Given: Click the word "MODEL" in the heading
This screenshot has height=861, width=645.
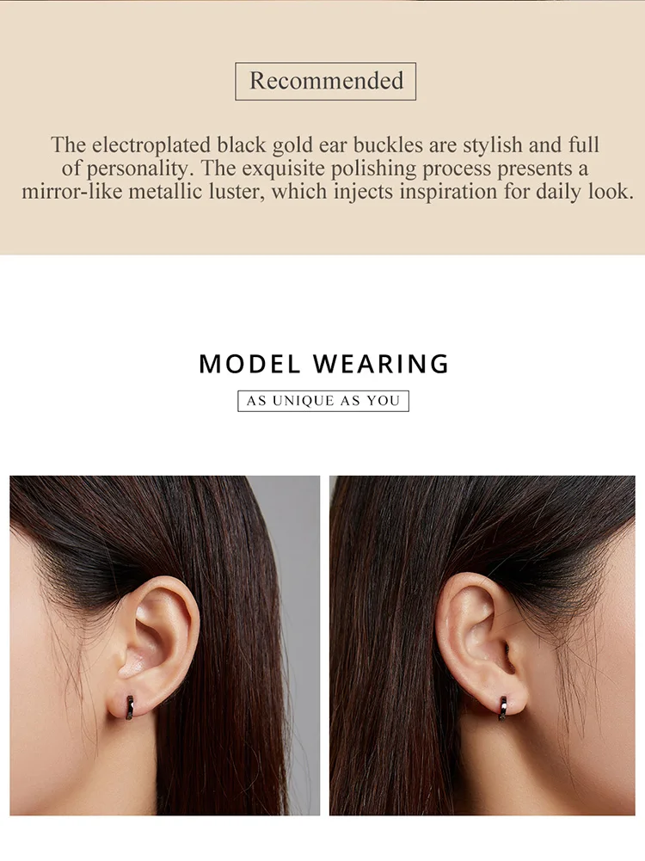Looking at the screenshot, I should pyautogui.click(x=249, y=364).
